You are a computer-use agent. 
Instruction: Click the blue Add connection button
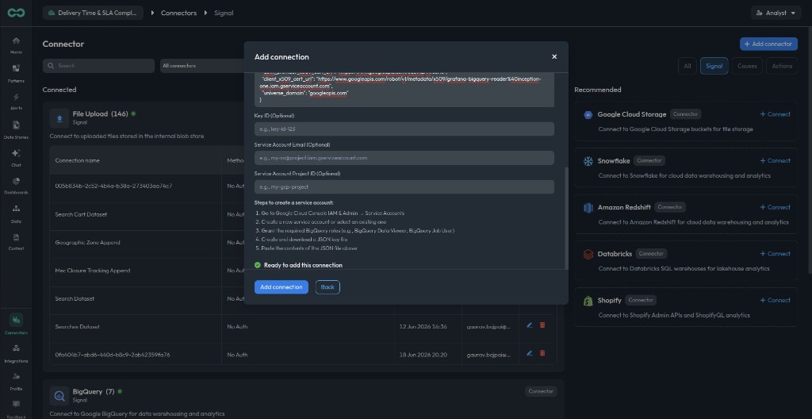coord(282,287)
